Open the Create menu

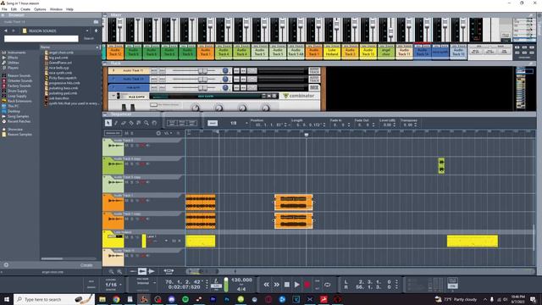click(25, 9)
